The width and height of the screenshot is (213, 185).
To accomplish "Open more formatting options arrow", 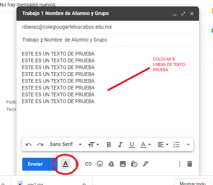I will tap(188, 145).
